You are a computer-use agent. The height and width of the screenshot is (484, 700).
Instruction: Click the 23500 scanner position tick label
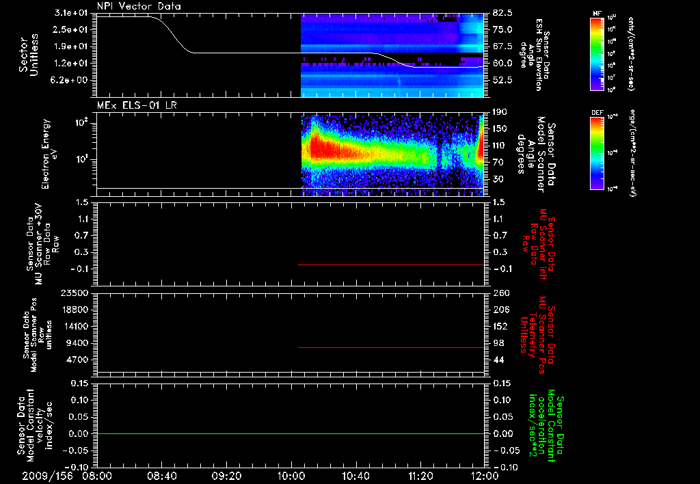point(75,293)
